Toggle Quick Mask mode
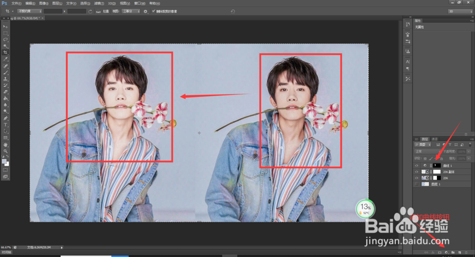The height and width of the screenshot is (257, 475). click(x=5, y=170)
